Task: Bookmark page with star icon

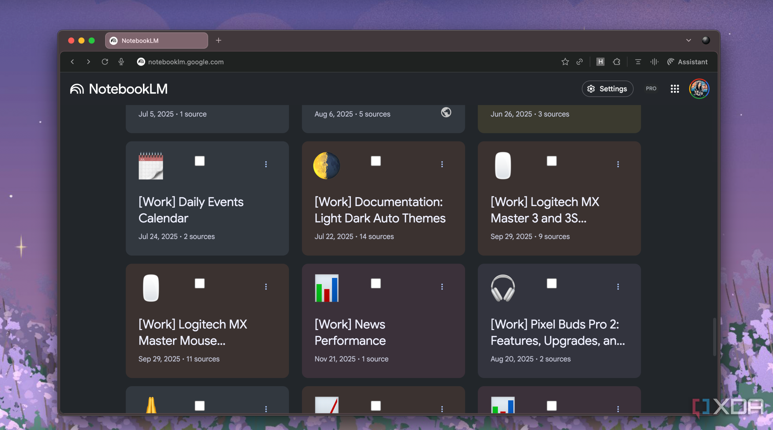Action: pyautogui.click(x=565, y=62)
